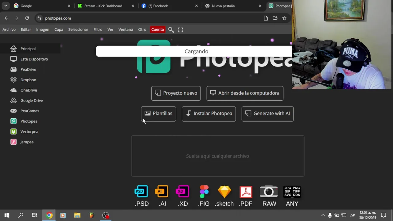
Task: Open the Seleccionar menu
Action: (x=78, y=29)
